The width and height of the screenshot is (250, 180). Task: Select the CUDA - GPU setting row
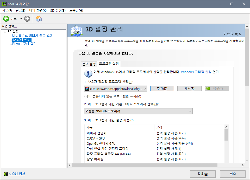pos(154,138)
